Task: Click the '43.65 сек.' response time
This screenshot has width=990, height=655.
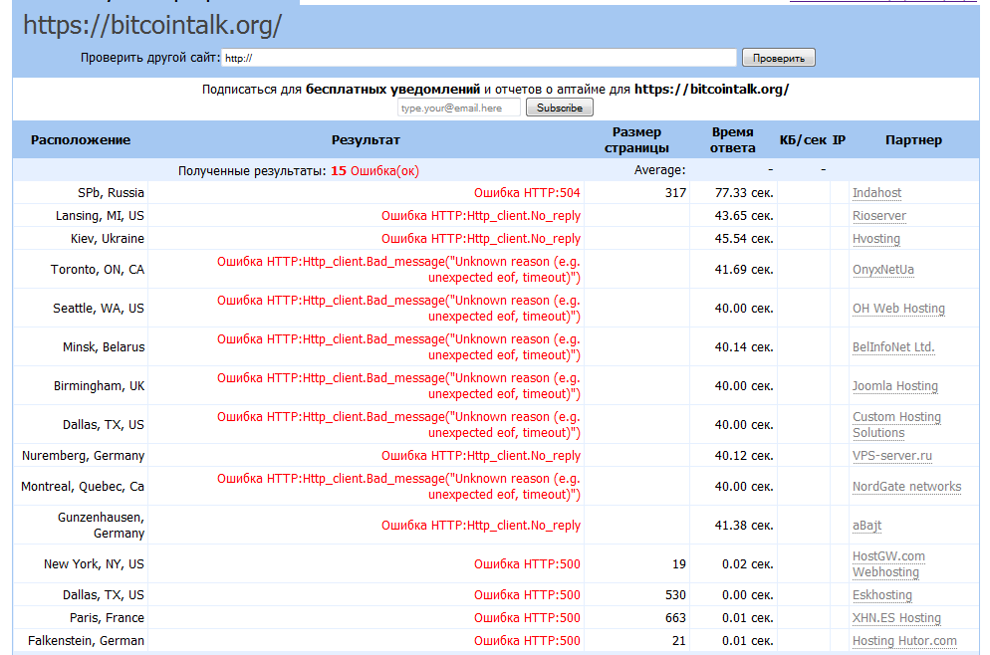Action: [x=744, y=215]
